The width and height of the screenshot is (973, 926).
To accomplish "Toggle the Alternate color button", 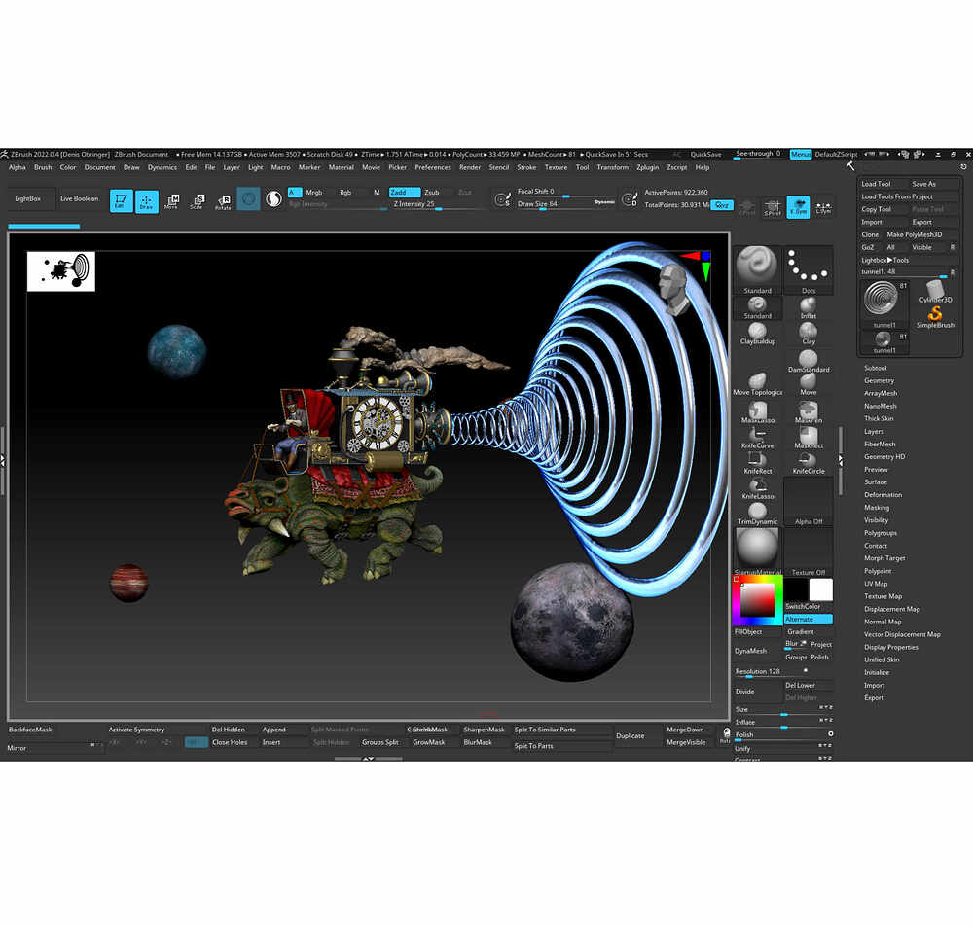I will pos(808,619).
